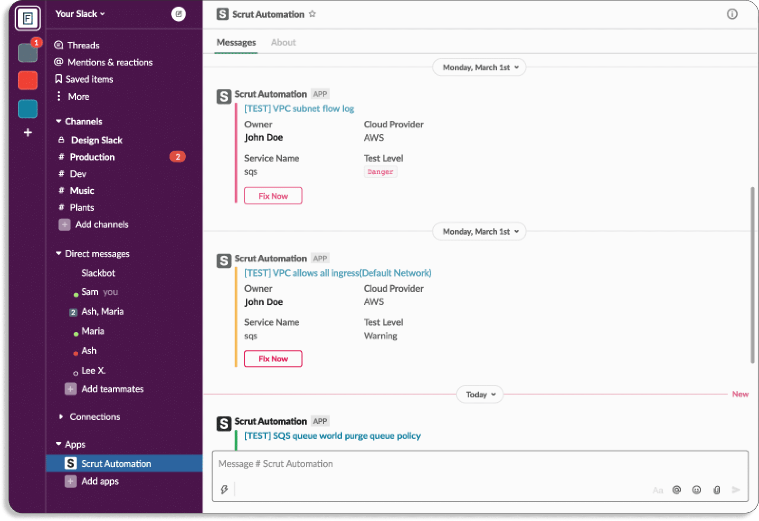Add a new workspace with plus icon
Screen dimensions: 759x521
[x=28, y=133]
